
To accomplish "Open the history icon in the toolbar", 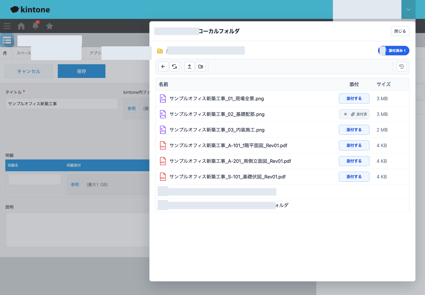I will point(402,67).
